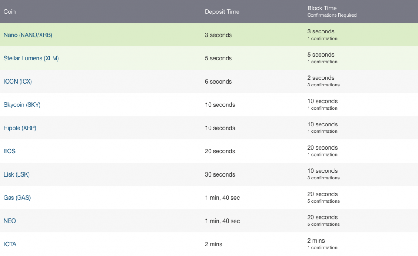Open the ICON (ICX) coin link
This screenshot has width=418, height=256.
pyautogui.click(x=18, y=82)
